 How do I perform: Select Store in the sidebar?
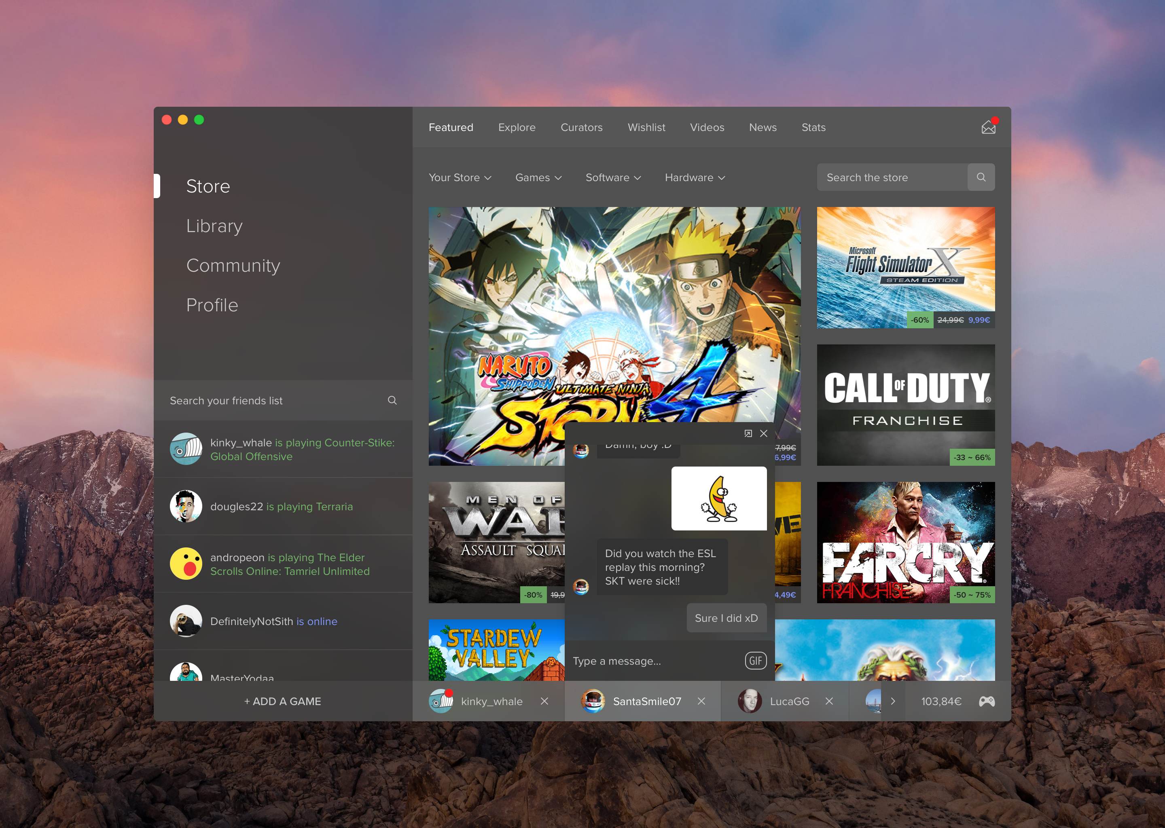coord(208,186)
